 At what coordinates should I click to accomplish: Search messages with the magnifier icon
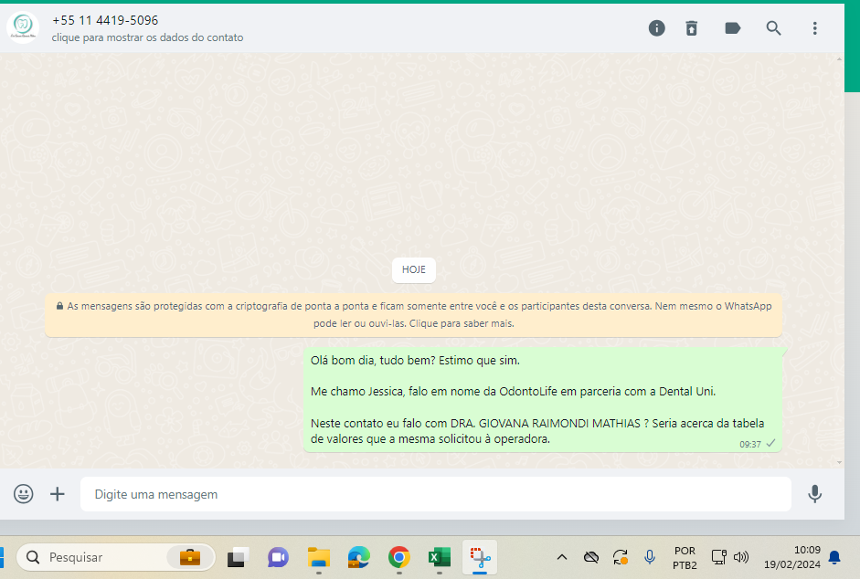click(x=773, y=28)
